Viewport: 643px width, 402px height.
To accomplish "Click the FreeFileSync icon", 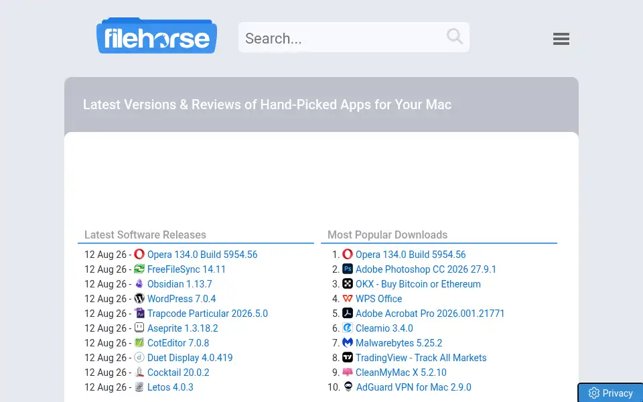I will coord(139,269).
